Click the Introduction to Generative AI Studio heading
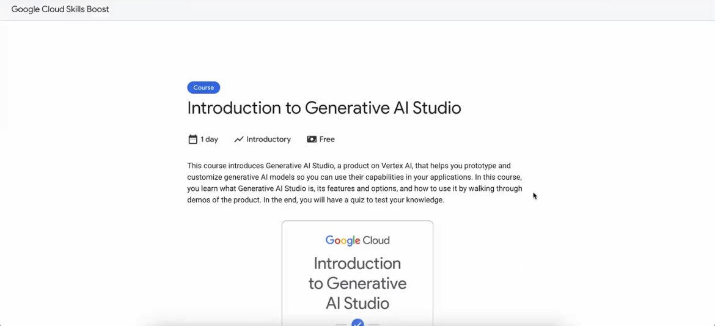The image size is (715, 326). 324,108
